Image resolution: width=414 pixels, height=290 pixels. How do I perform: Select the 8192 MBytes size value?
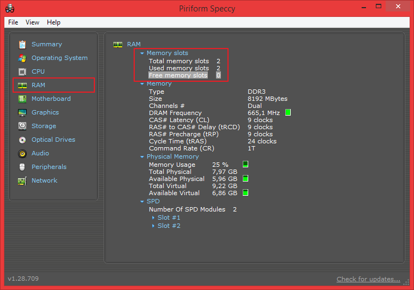267,99
